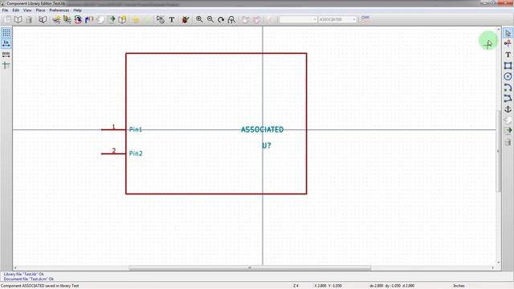
Task: Click the horizontal scrollbar thumb
Action: [x=250, y=267]
